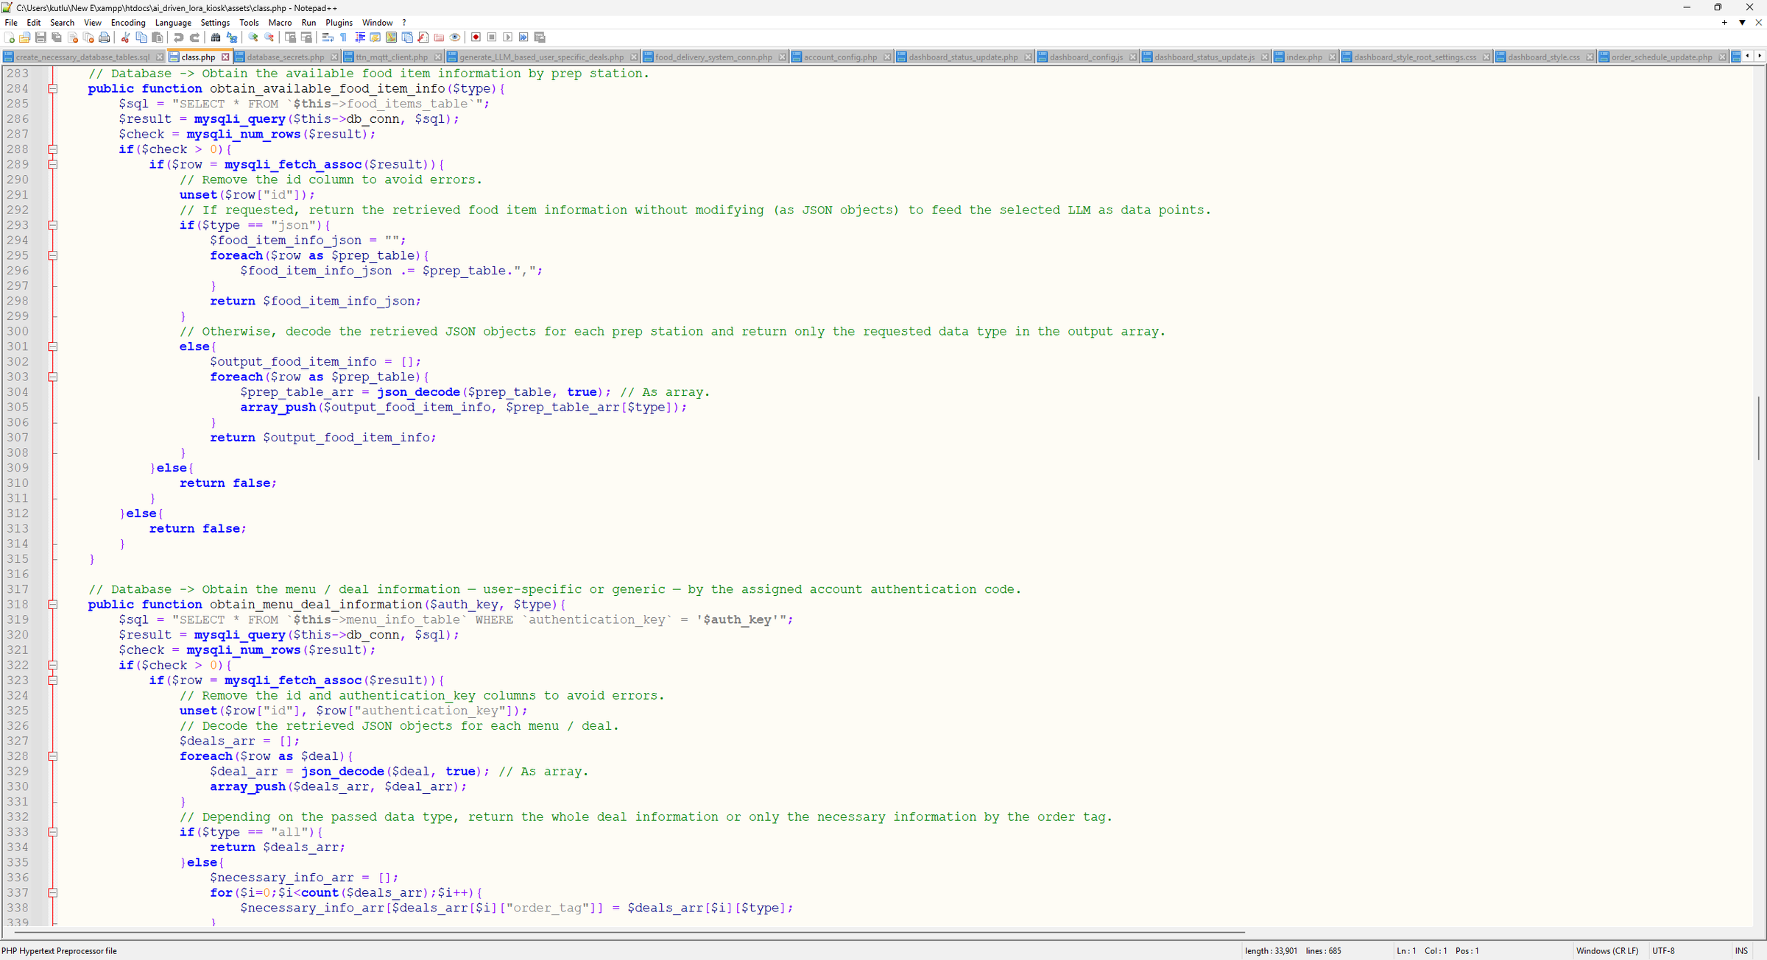The image size is (1767, 960).
Task: Print the document using the Print icon
Action: point(105,38)
